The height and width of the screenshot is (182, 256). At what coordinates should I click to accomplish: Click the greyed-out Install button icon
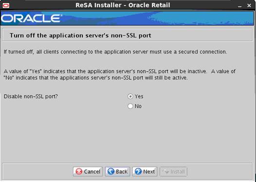pyautogui.click(x=165, y=172)
